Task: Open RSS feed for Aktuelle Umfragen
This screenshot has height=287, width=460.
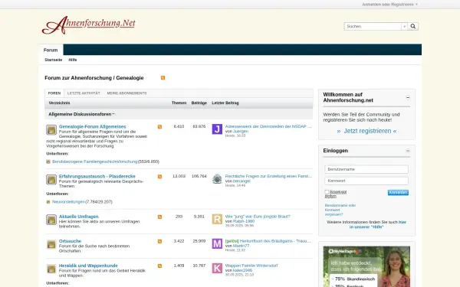Action: coord(159,217)
